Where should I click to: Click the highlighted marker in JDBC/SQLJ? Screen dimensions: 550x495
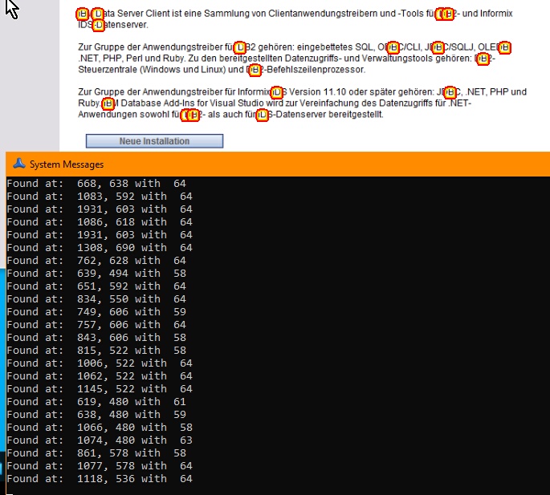[438, 48]
